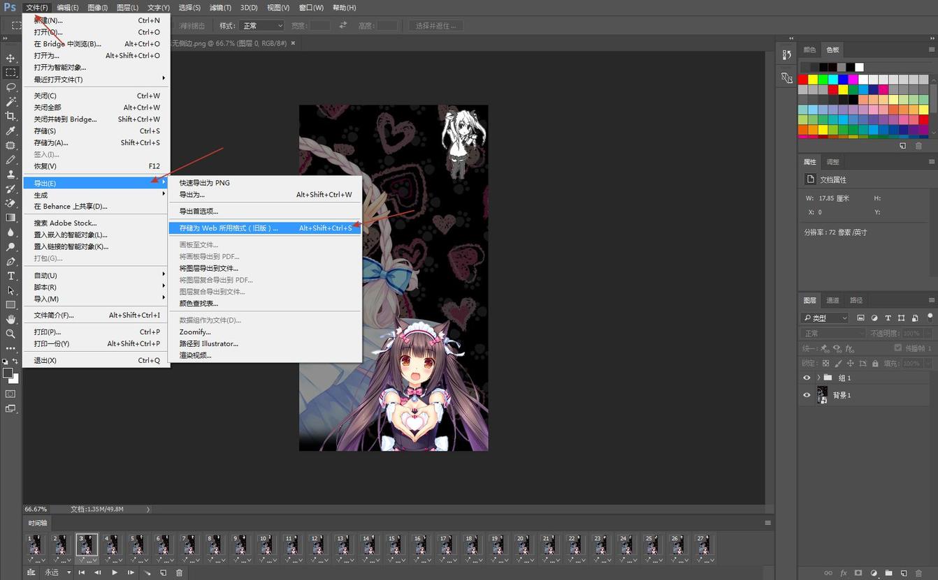The width and height of the screenshot is (938, 580).
Task: Select the Move tool in toolbar
Action: [10, 58]
